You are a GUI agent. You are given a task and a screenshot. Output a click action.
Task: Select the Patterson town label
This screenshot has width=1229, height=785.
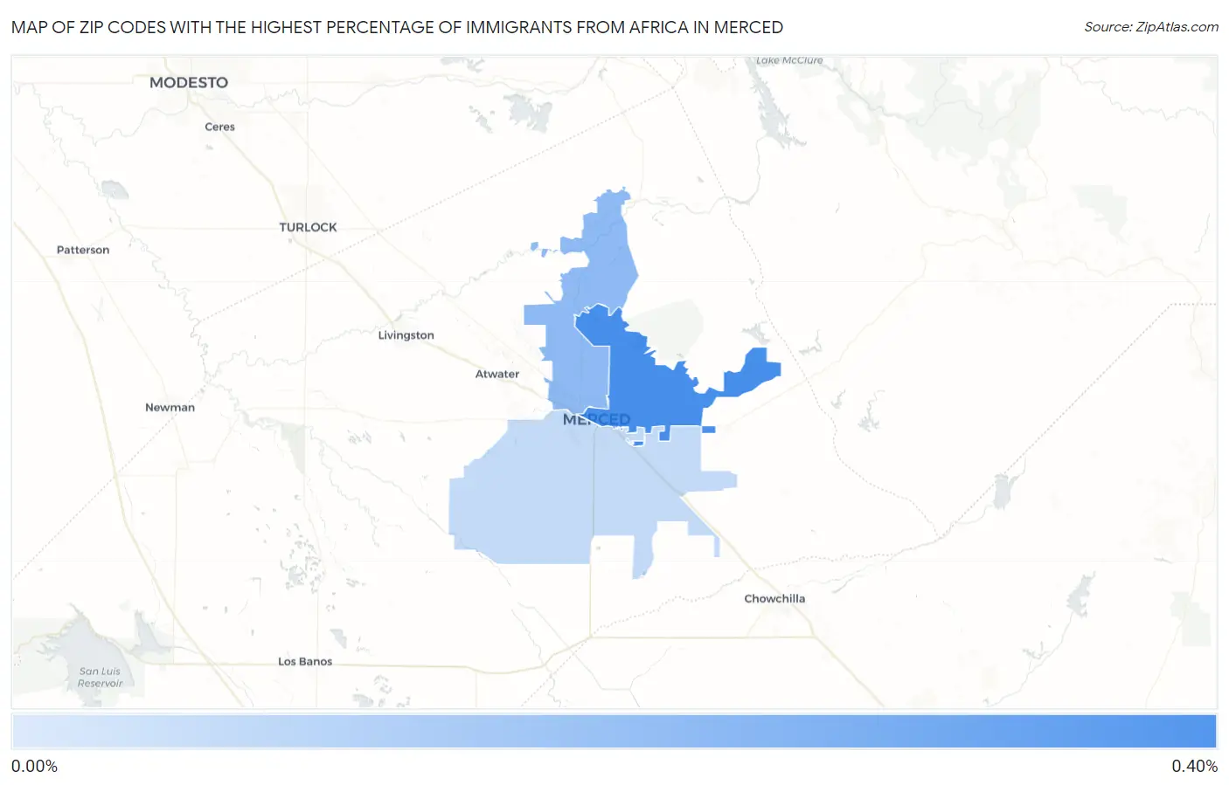click(x=83, y=250)
